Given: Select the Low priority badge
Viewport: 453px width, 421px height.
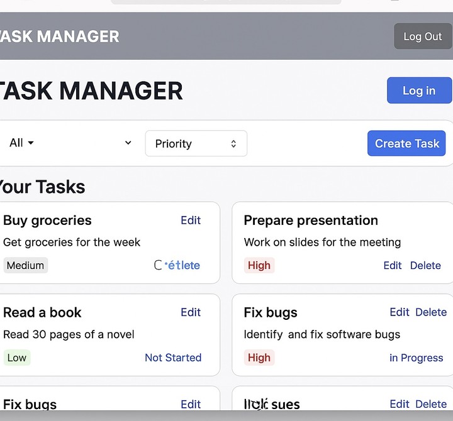Looking at the screenshot, I should pyautogui.click(x=17, y=358).
